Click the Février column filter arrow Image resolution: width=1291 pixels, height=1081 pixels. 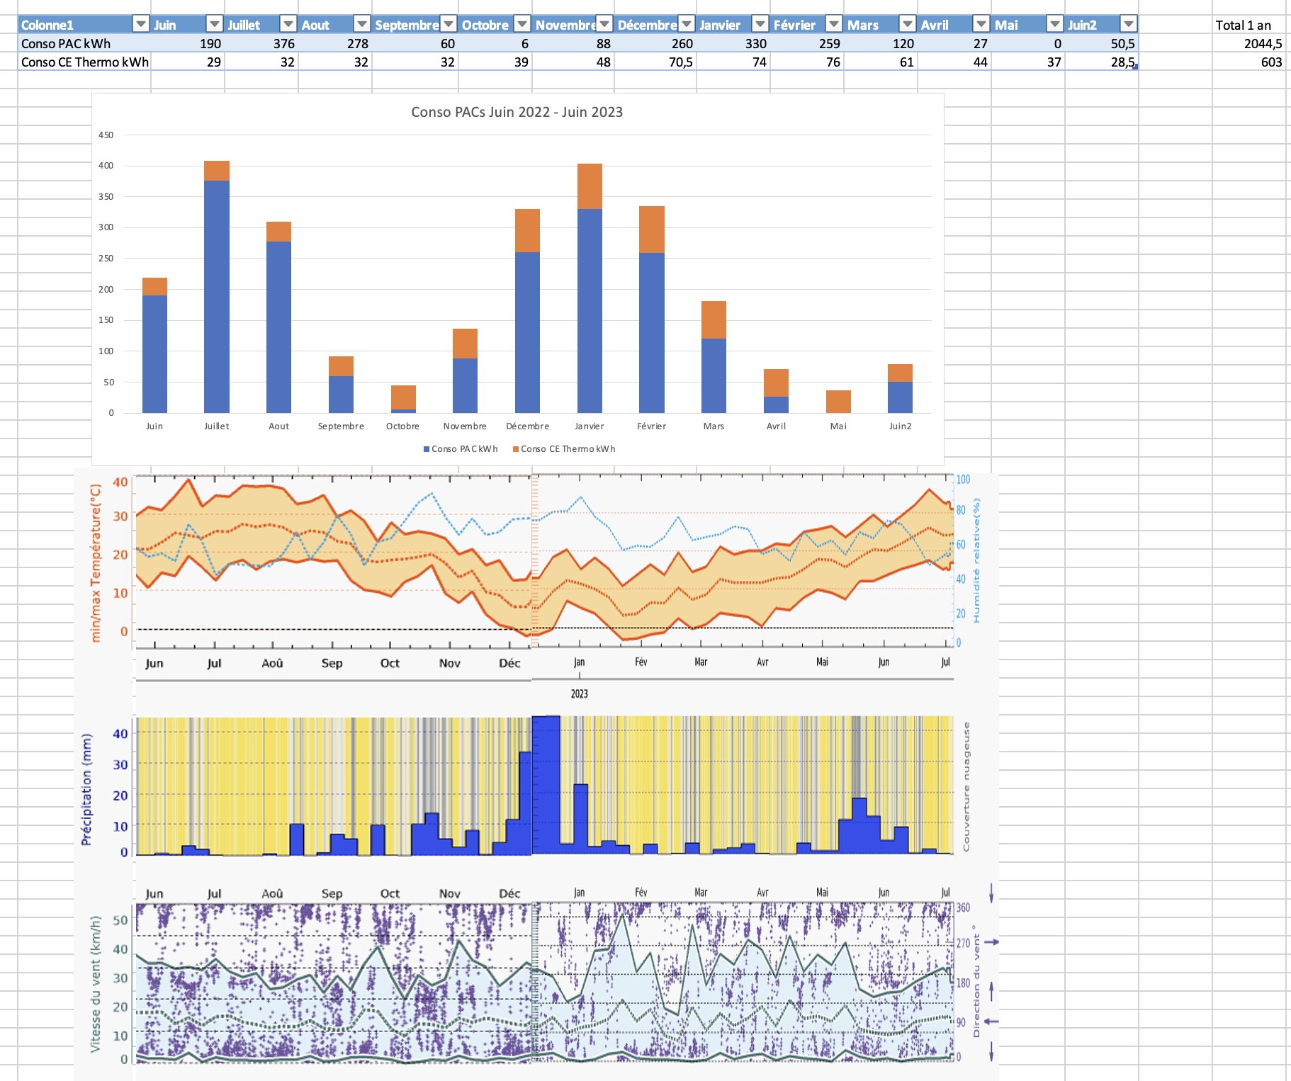834,24
